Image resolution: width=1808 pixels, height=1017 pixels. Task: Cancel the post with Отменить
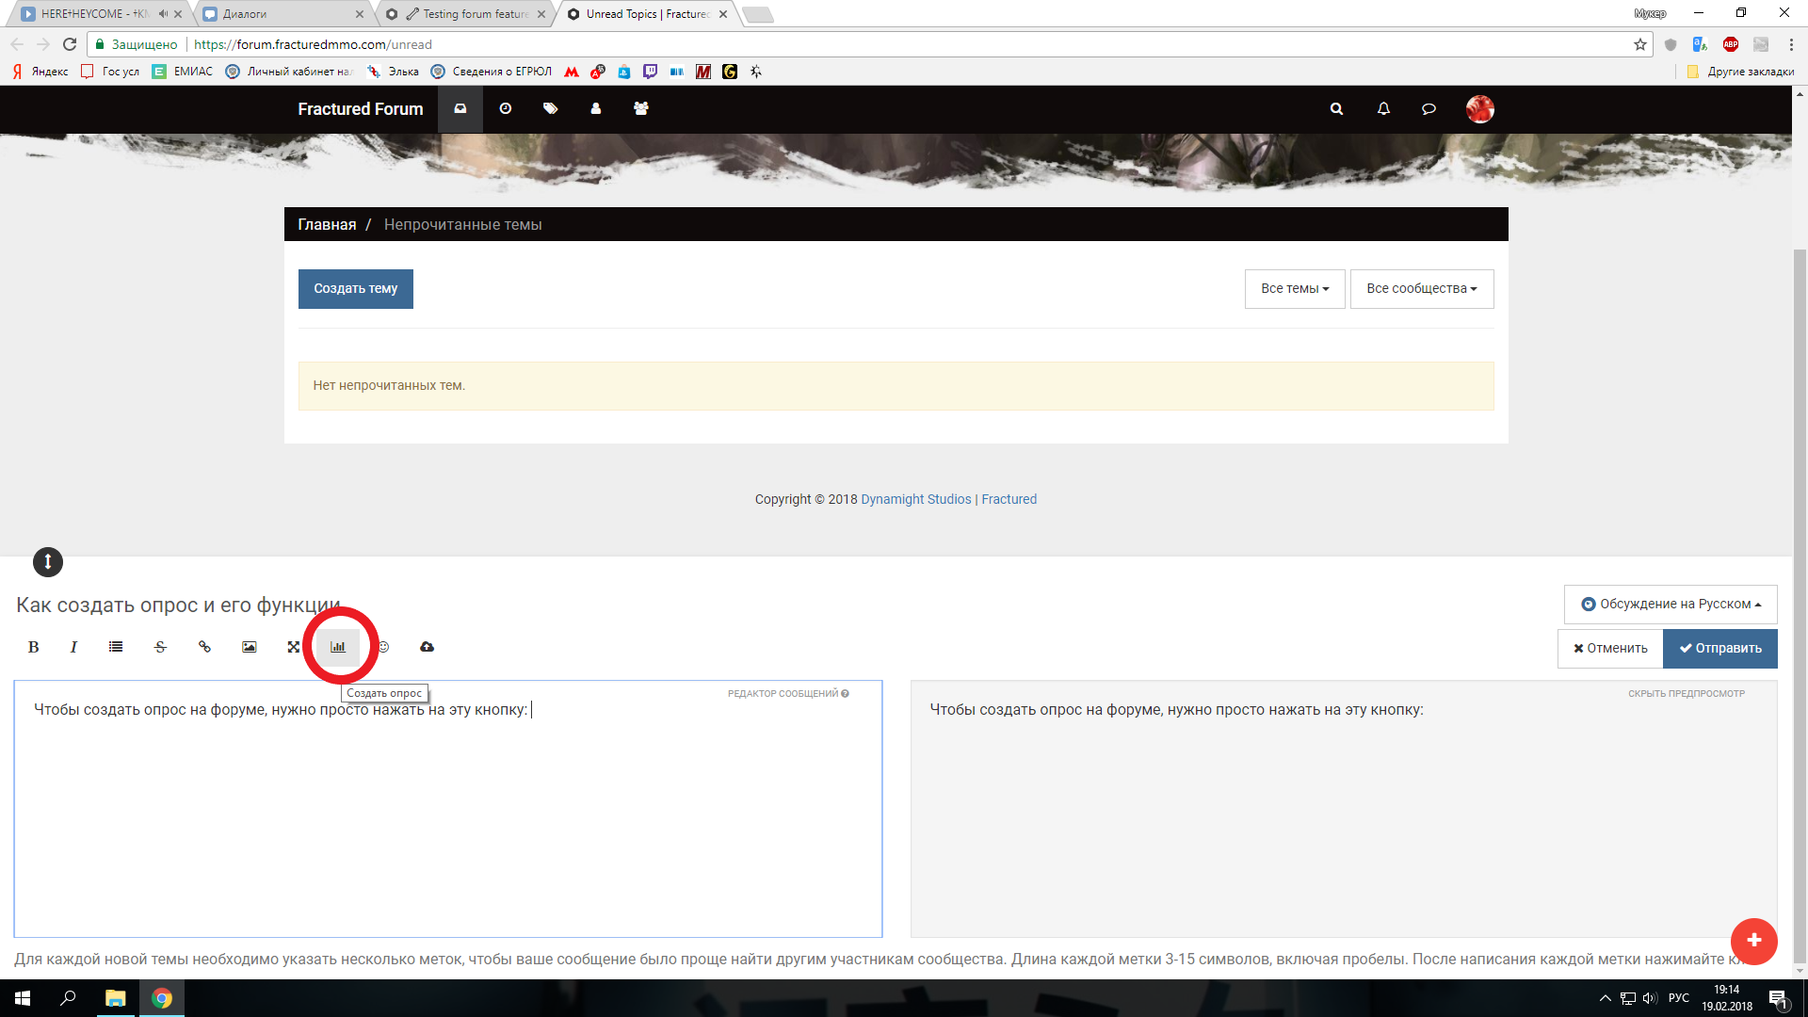point(1610,649)
